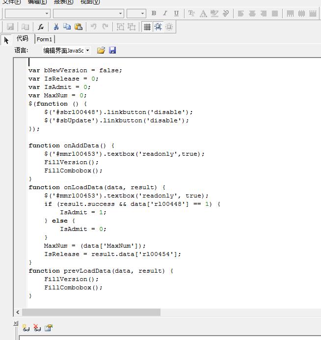Click the copy icon in toolbar

point(67,27)
